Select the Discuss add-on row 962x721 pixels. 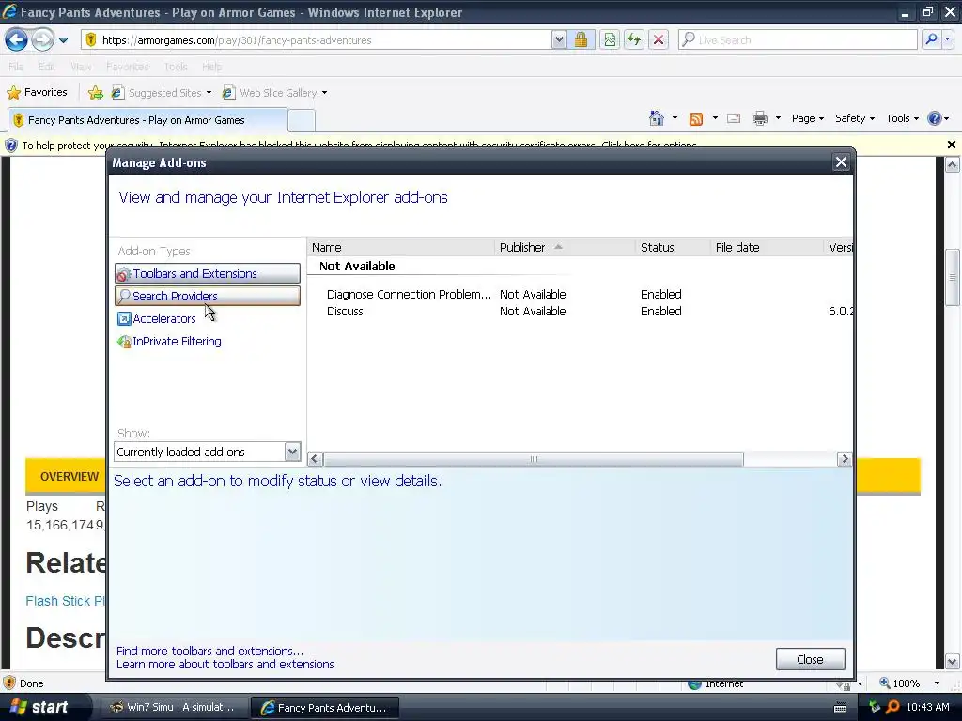click(x=580, y=312)
